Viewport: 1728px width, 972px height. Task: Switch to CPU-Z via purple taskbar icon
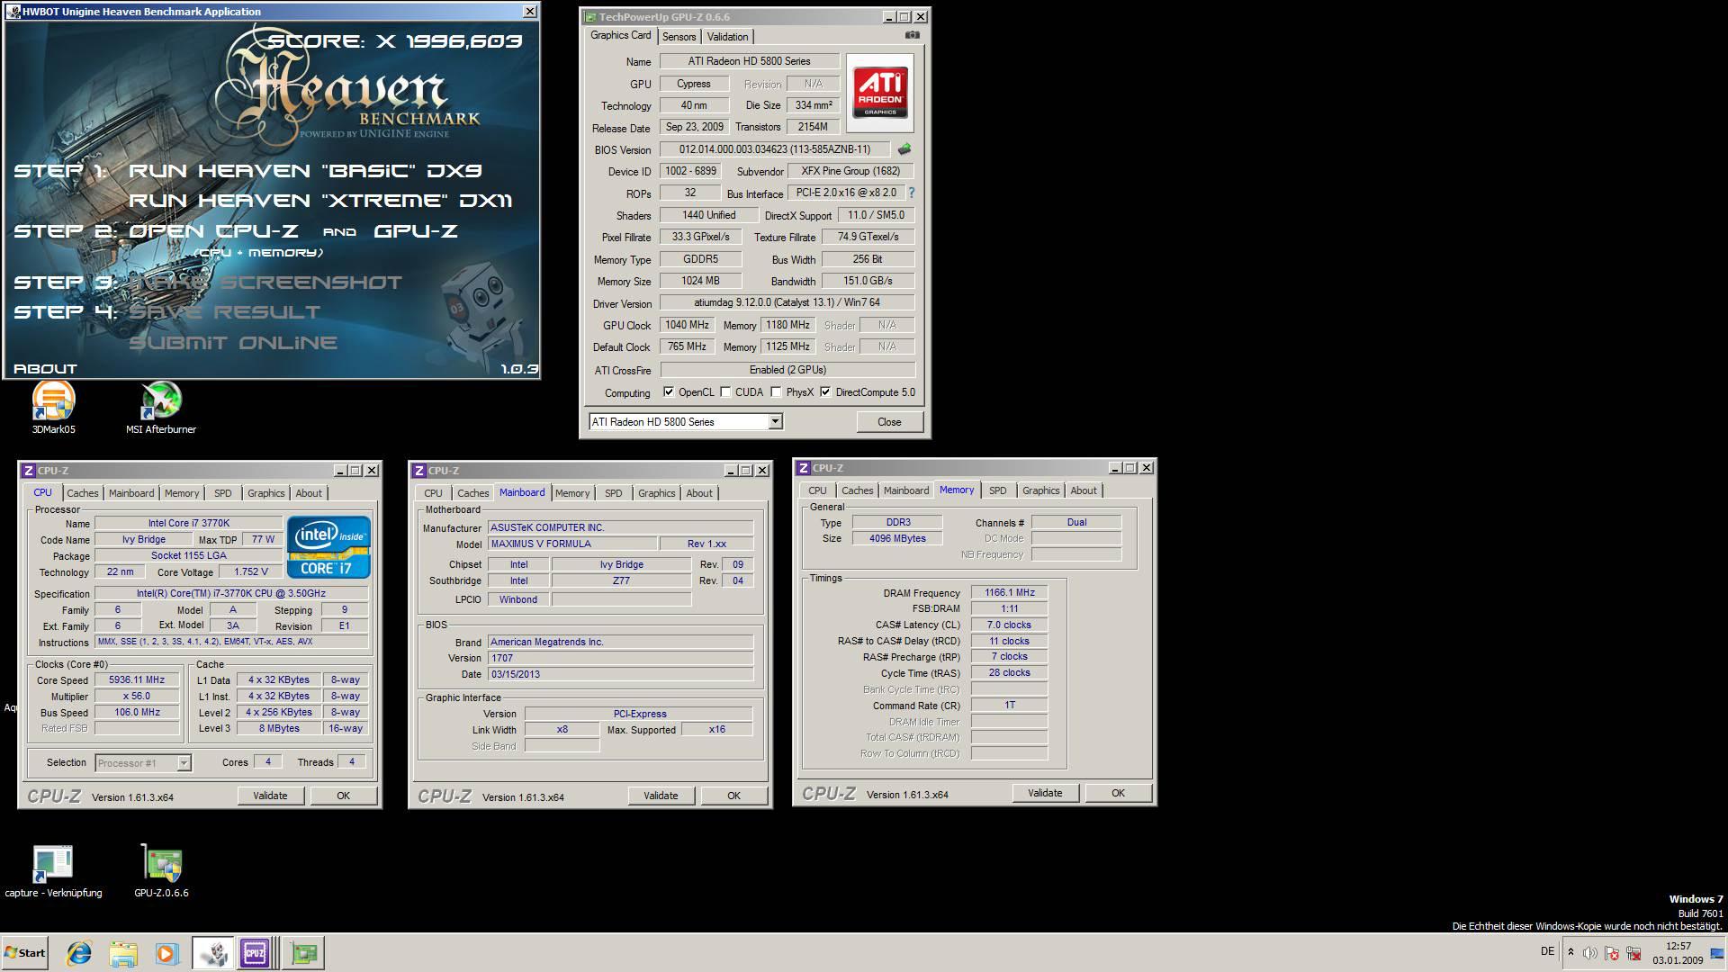point(255,952)
